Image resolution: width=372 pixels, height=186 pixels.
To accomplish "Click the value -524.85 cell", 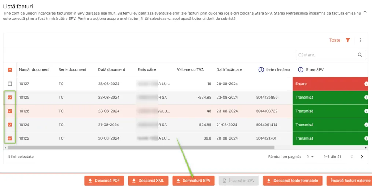I will pyautogui.click(x=204, y=97).
